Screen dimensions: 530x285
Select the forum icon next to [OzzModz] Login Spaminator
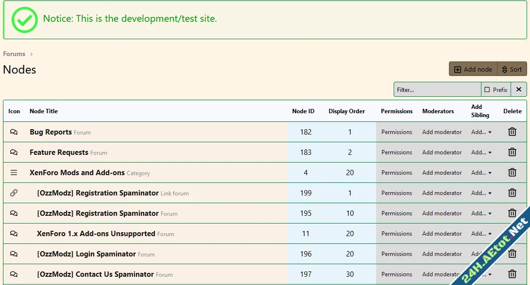tap(14, 254)
